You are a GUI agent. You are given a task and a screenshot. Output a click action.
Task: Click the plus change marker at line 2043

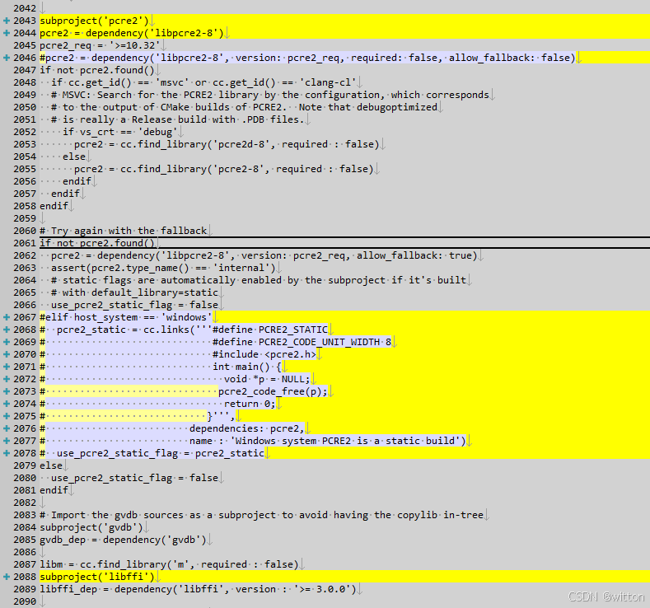click(7, 21)
